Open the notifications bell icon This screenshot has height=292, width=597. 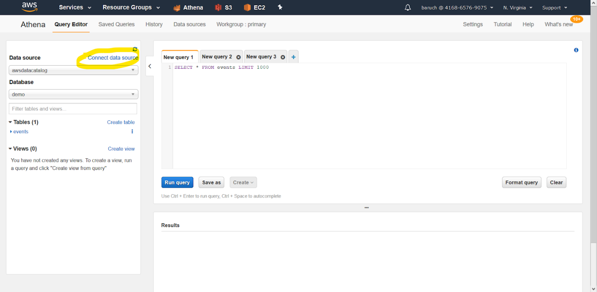point(408,8)
